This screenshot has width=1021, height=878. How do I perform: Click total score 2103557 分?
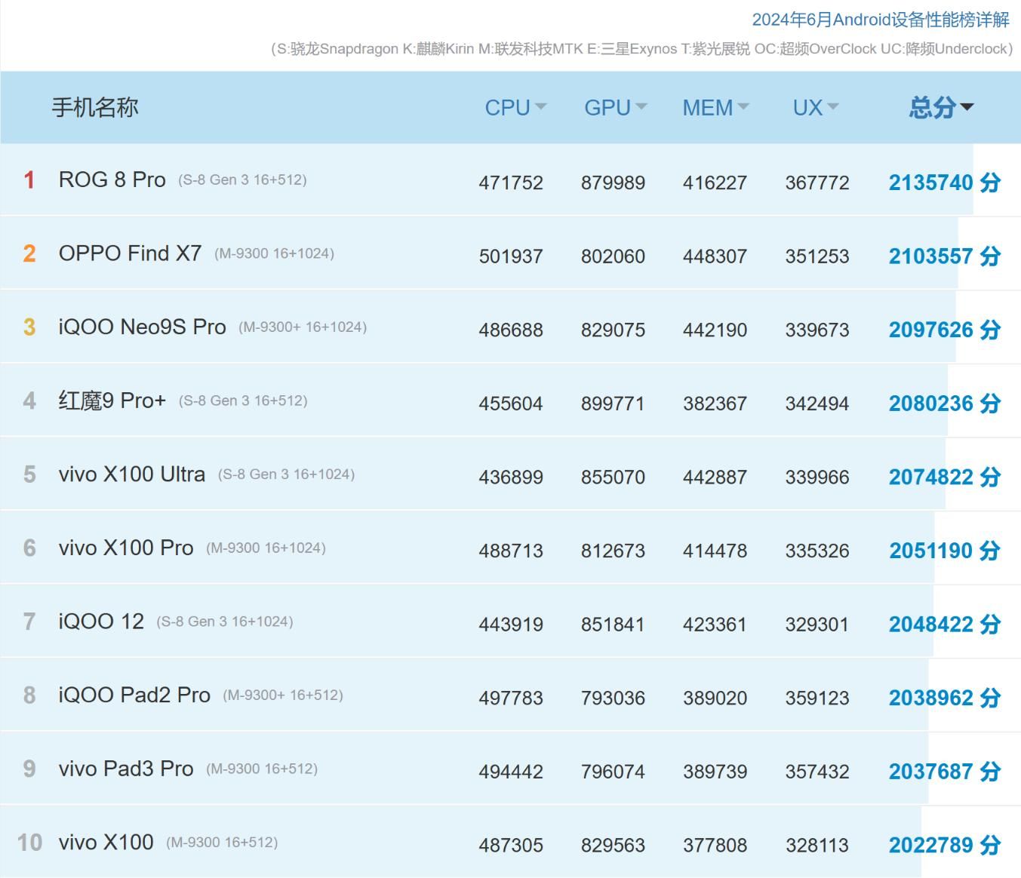(x=945, y=256)
